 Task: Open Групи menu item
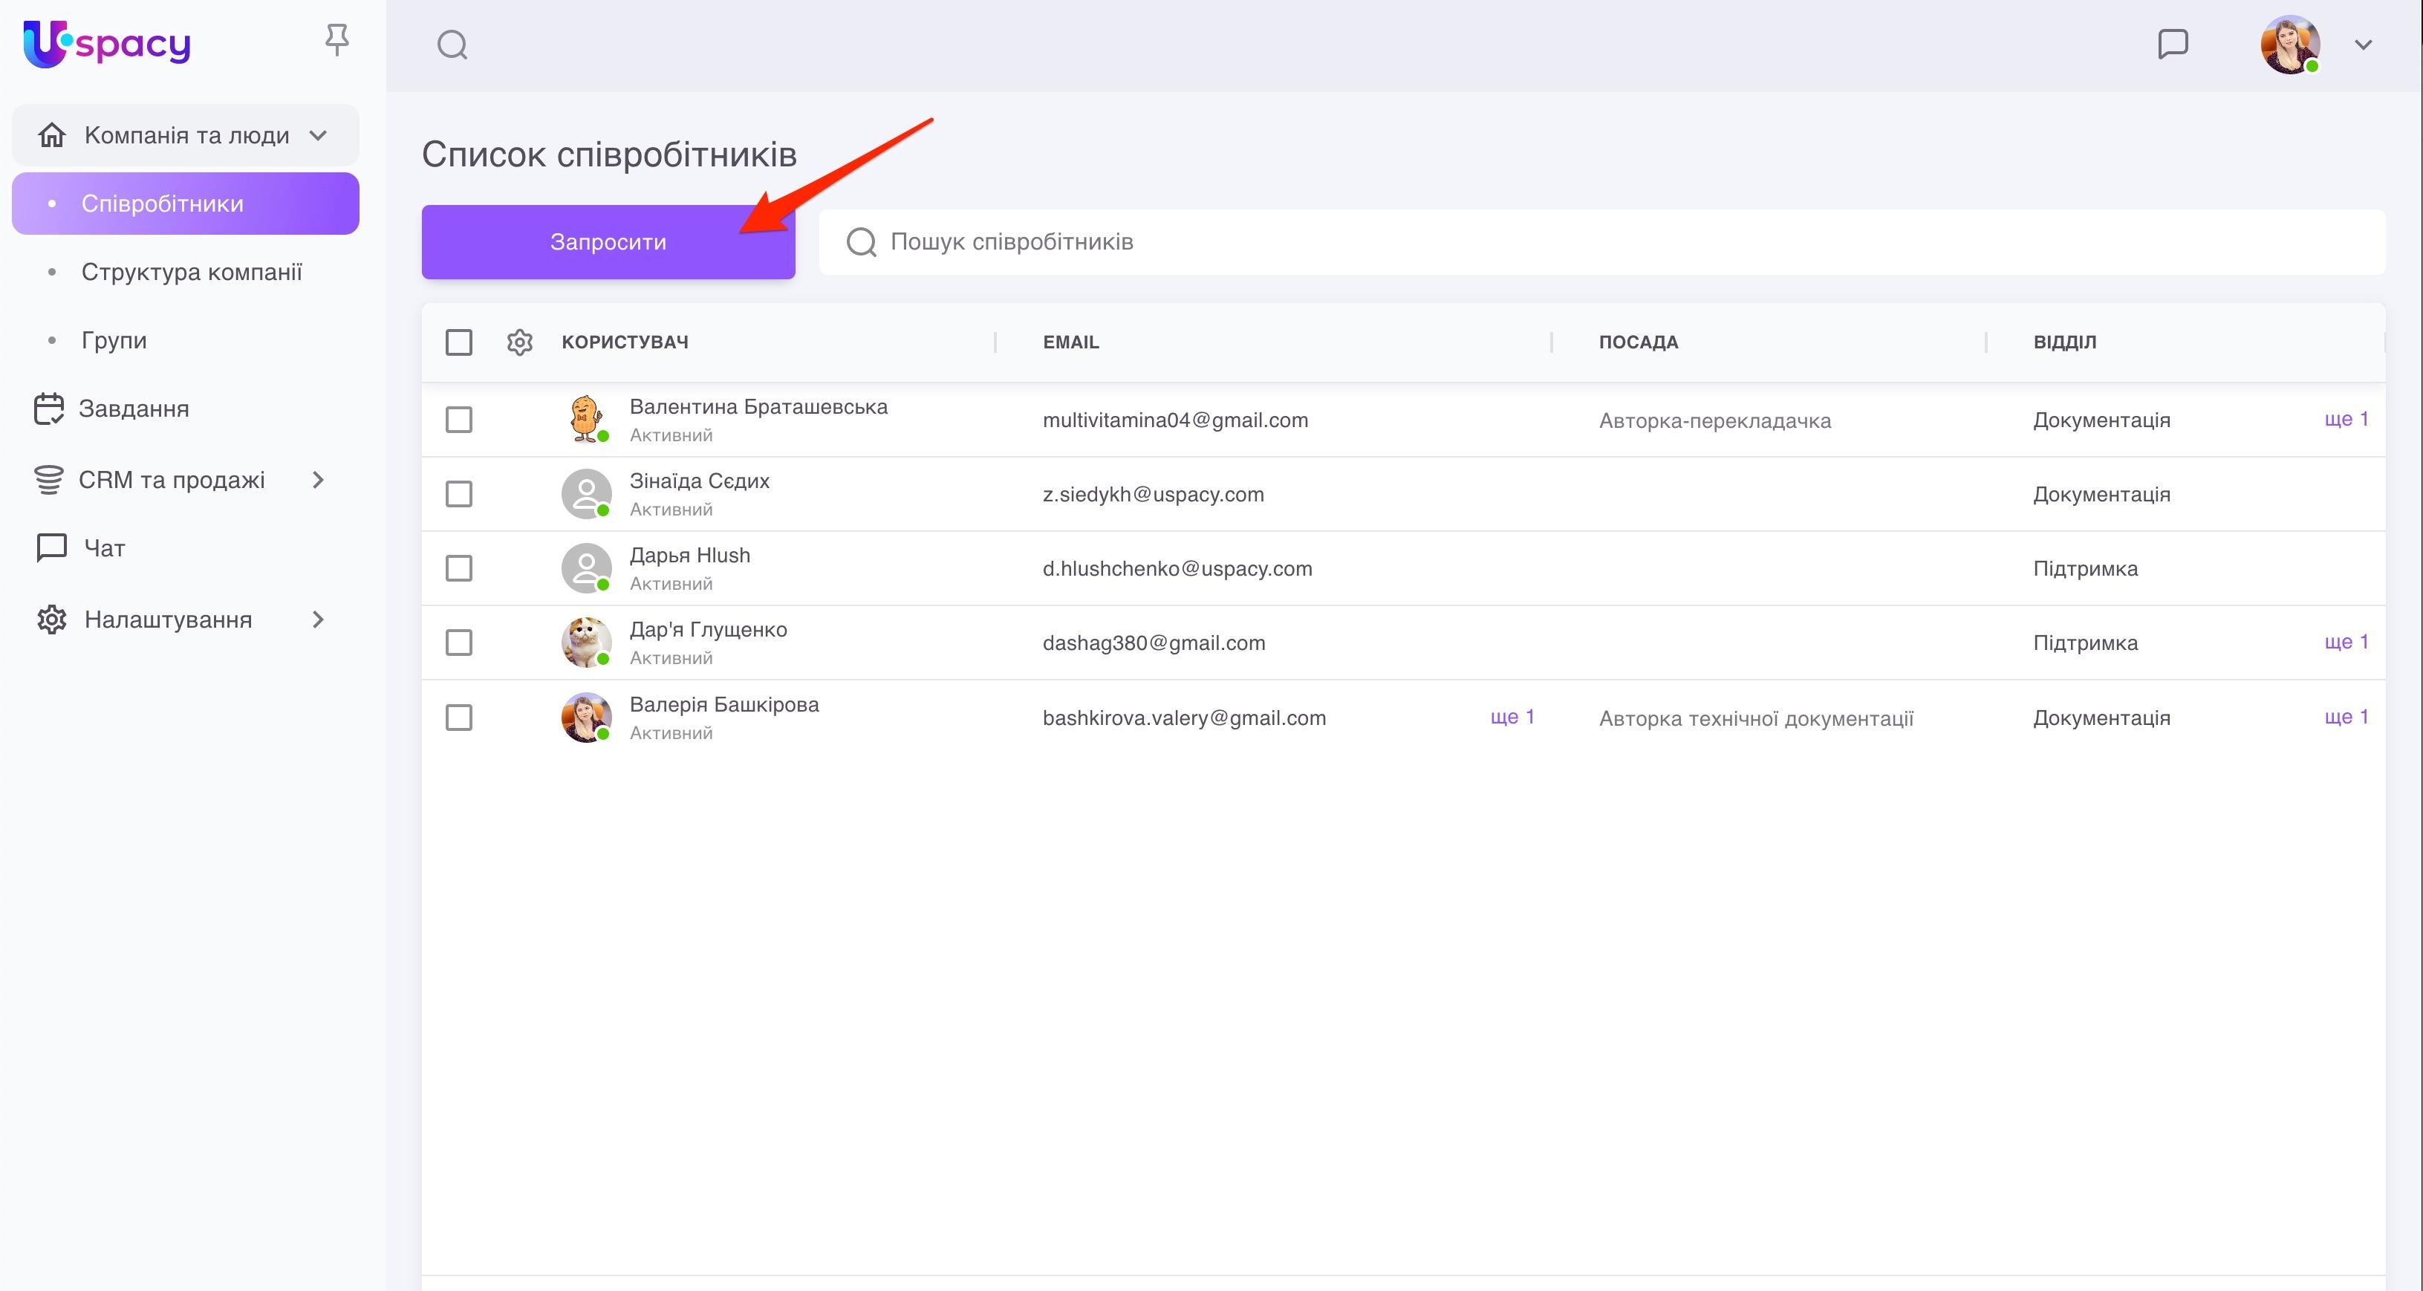point(114,341)
